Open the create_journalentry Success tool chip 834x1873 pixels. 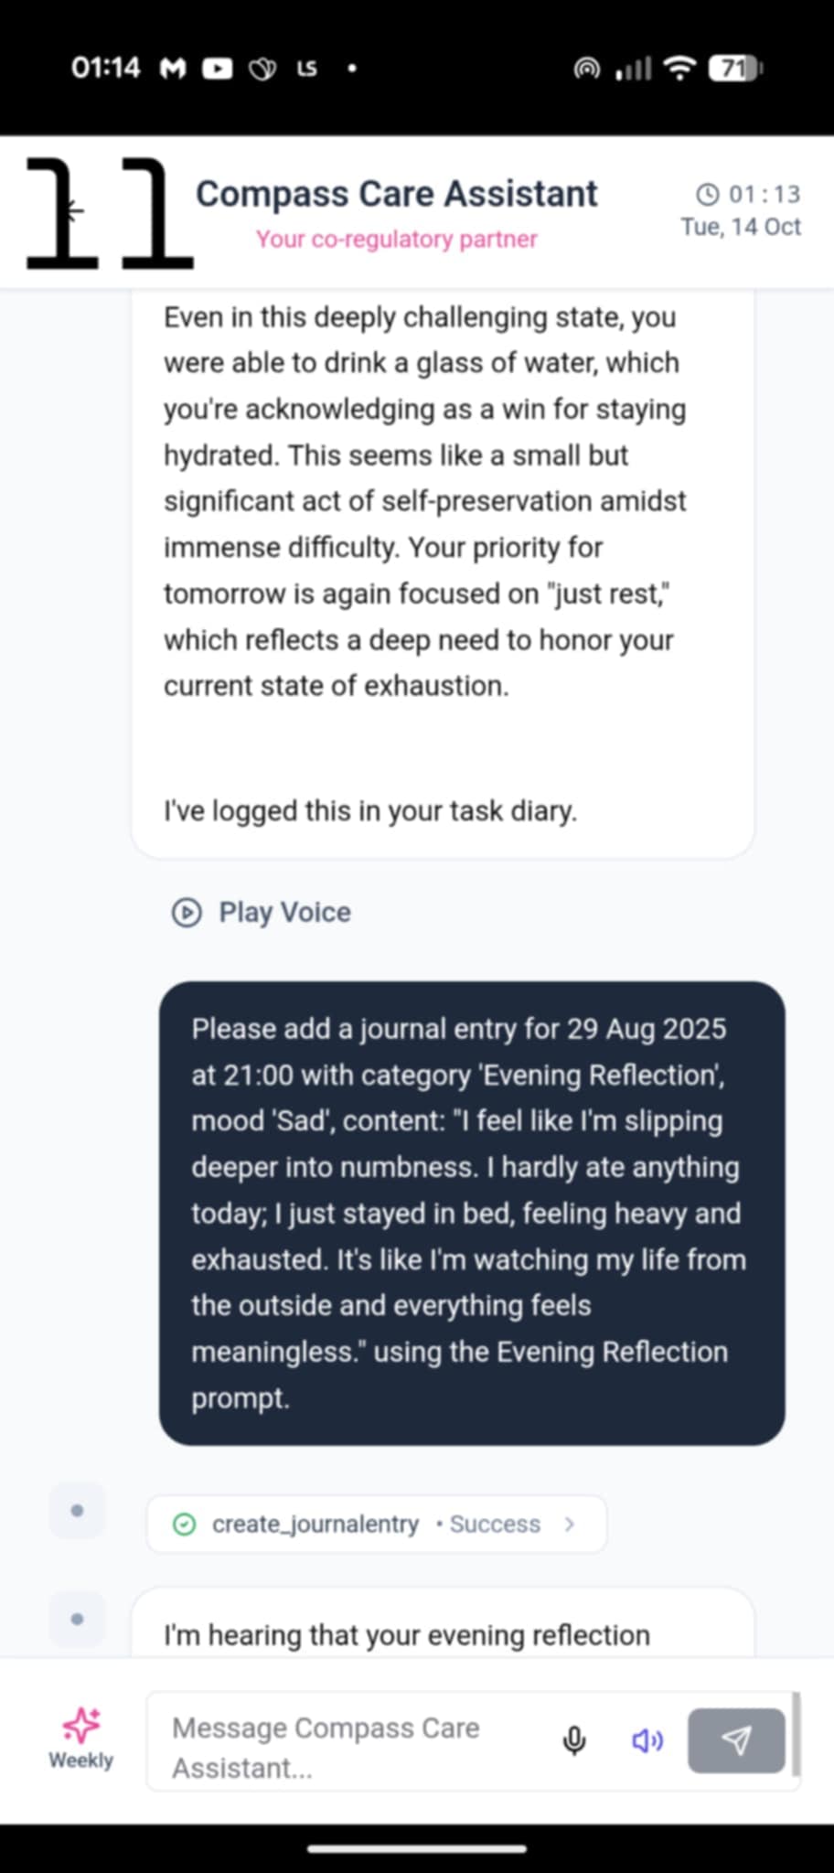pyautogui.click(x=376, y=1524)
